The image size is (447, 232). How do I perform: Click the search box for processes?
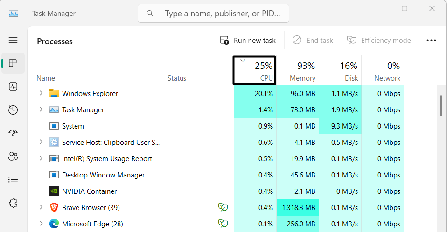click(x=219, y=14)
